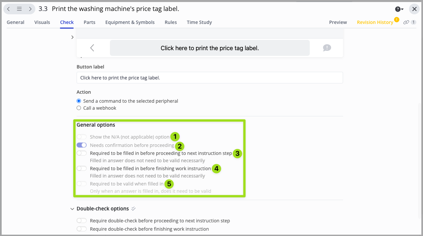
Task: Click the comment bubble icon in preview
Action: point(327,48)
